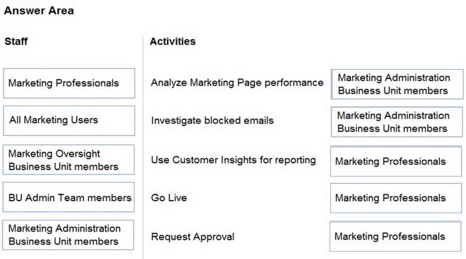Viewport: 466px width, 259px height.
Task: Select the Marketing Professionals staff box
Action: point(69,83)
